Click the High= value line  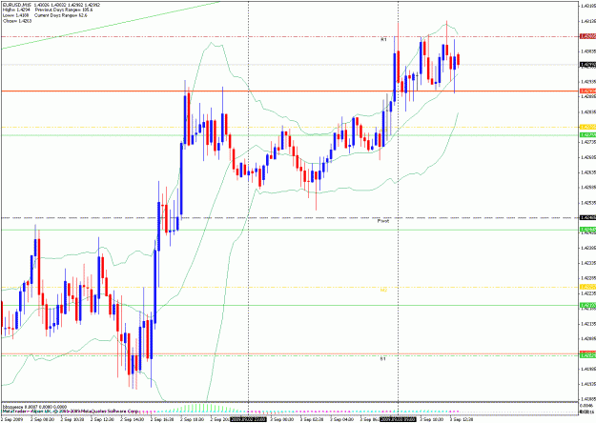pos(16,10)
